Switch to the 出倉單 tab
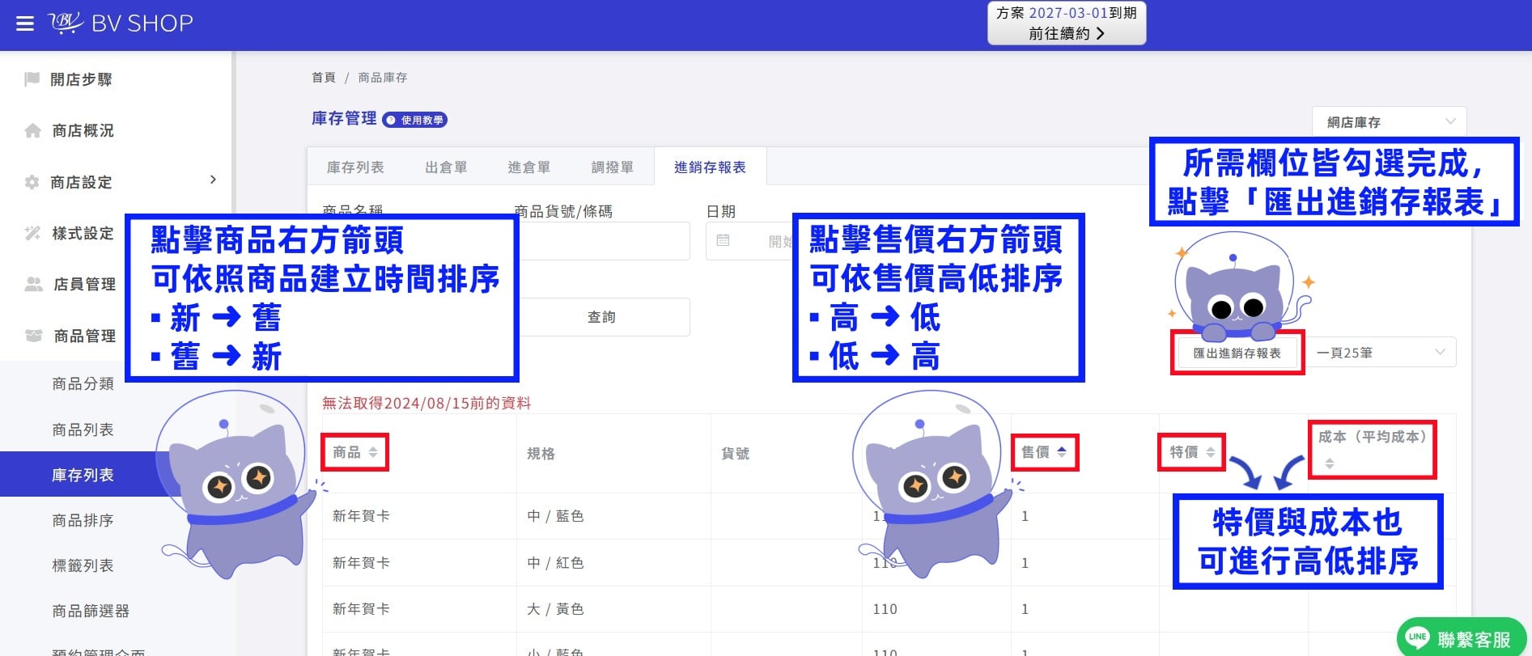Image resolution: width=1532 pixels, height=656 pixels. pos(446,167)
